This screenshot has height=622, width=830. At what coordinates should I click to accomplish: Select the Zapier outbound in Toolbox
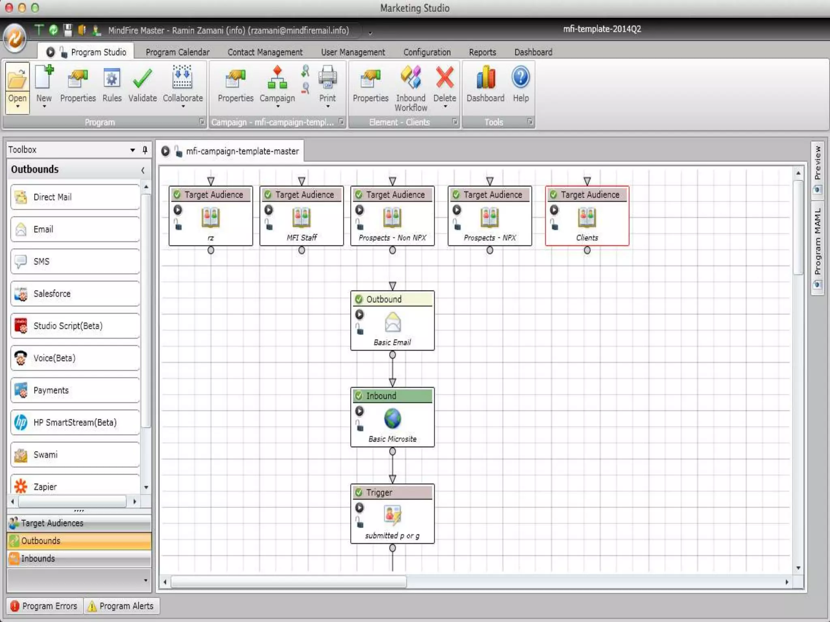point(75,486)
